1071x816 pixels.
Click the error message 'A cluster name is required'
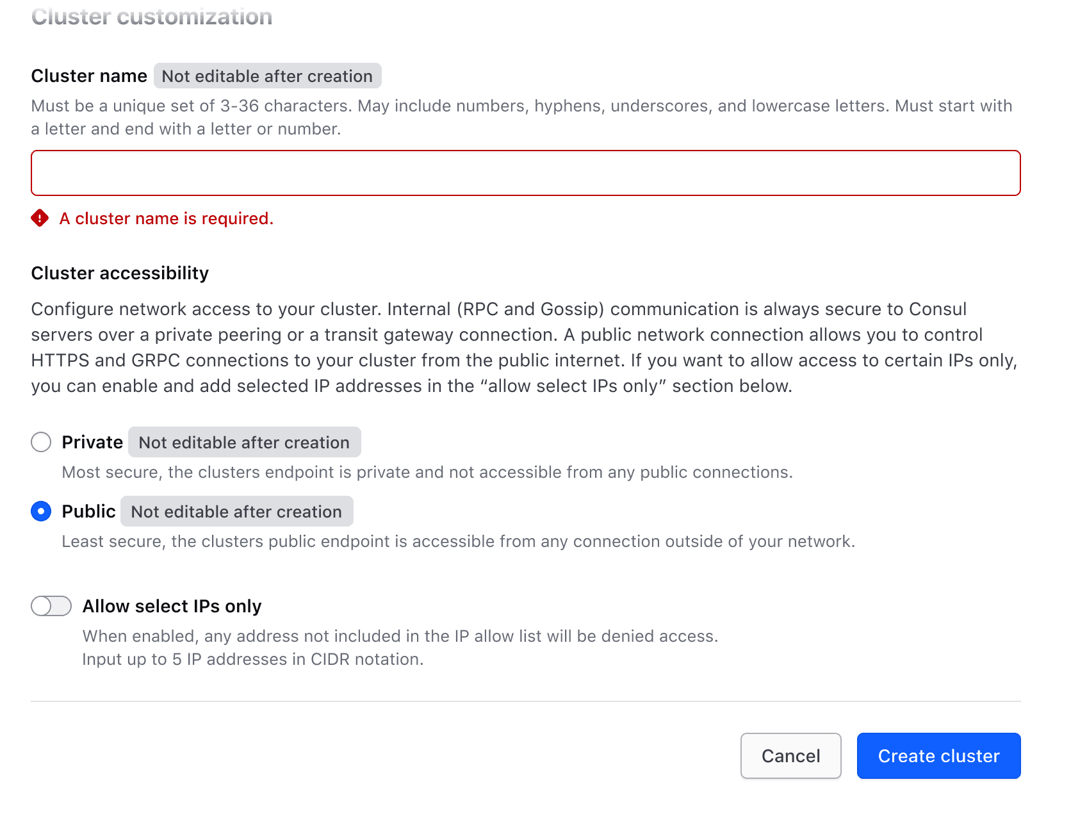pos(166,218)
